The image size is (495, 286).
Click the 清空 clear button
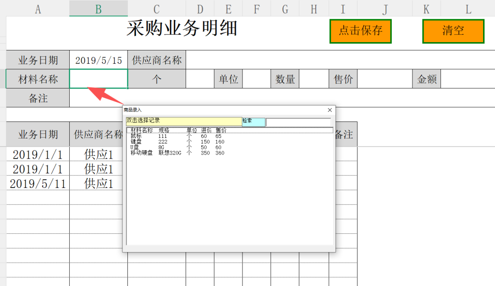[453, 32]
